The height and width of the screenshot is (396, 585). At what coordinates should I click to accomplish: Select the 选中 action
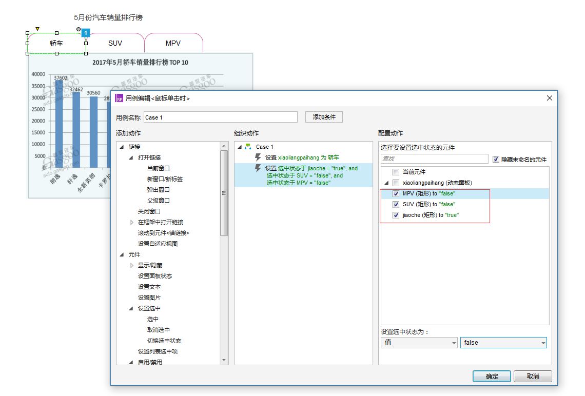coord(152,319)
